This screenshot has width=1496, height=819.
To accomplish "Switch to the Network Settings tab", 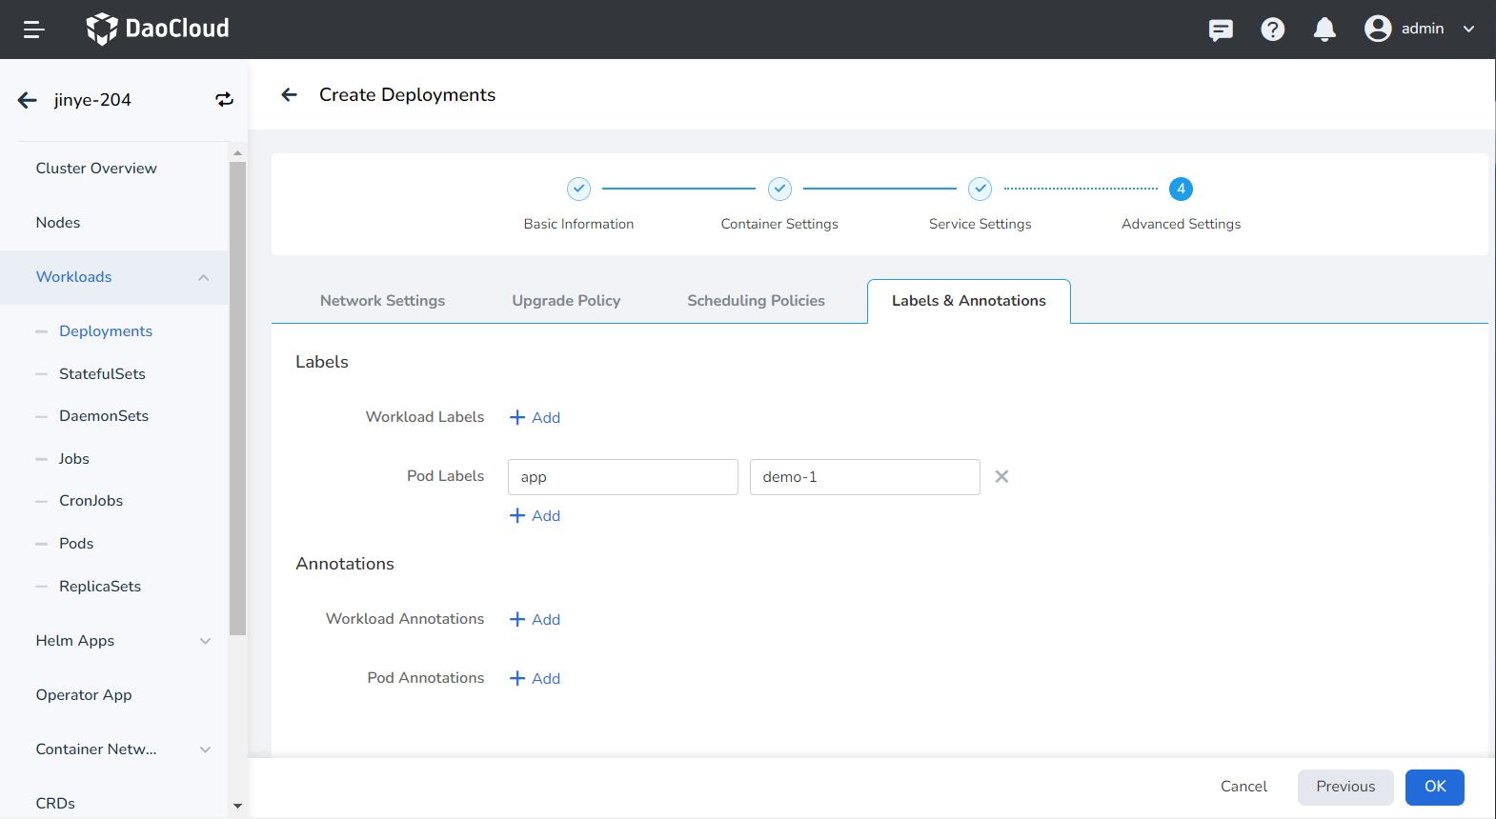I will point(382,301).
